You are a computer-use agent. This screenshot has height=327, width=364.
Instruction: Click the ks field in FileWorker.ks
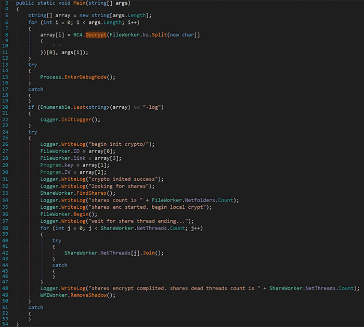(146, 35)
